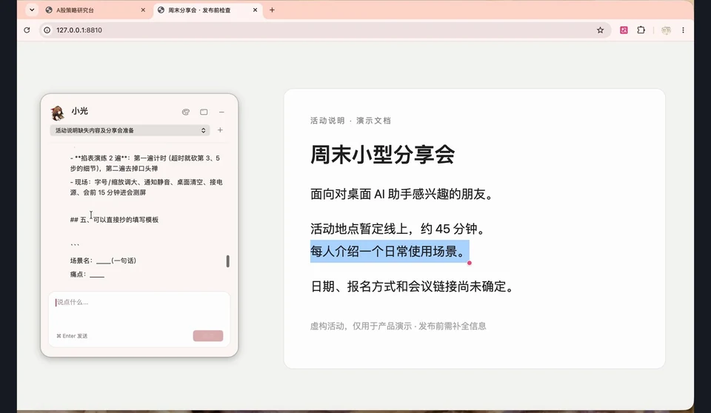Open the palette theme icon in 小光 panel

tap(186, 112)
